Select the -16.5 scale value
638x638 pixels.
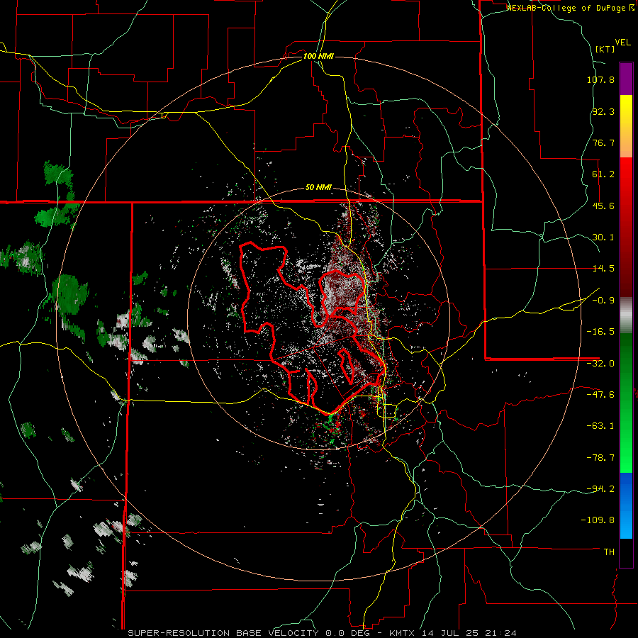(x=600, y=332)
